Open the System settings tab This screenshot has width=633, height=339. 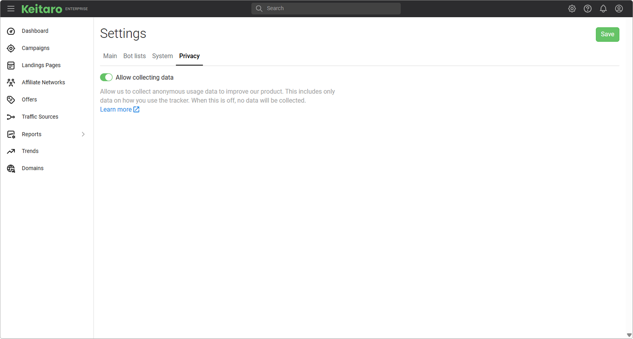click(162, 56)
